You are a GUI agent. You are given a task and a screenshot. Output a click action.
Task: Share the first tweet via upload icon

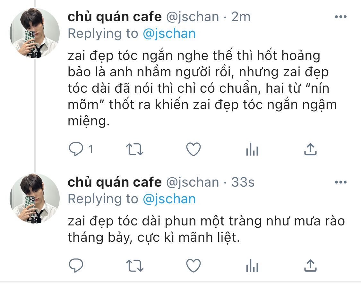tap(310, 149)
